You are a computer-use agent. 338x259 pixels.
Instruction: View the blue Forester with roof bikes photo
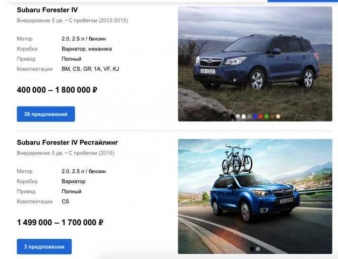(x=255, y=196)
